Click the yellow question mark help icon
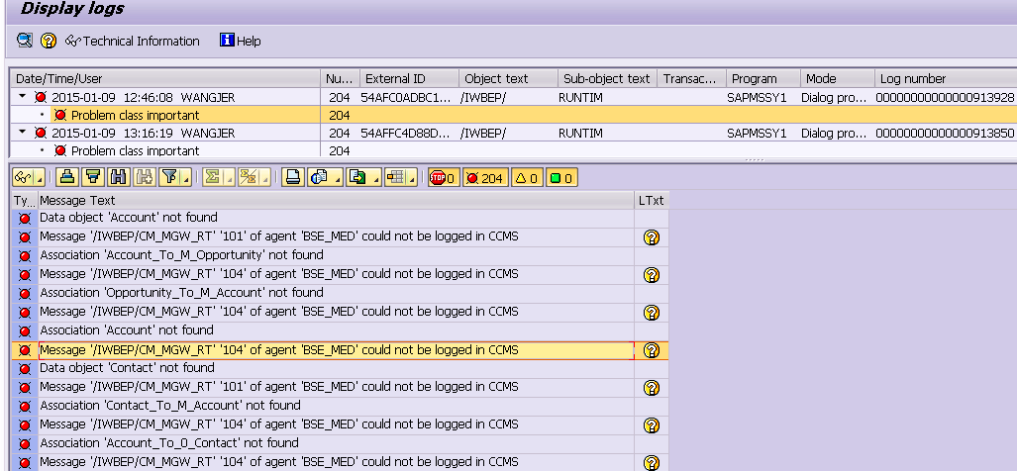Screen dimensions: 1017x471 pos(48,41)
